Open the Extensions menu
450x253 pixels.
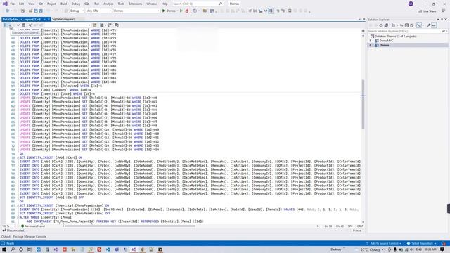point(135,4)
